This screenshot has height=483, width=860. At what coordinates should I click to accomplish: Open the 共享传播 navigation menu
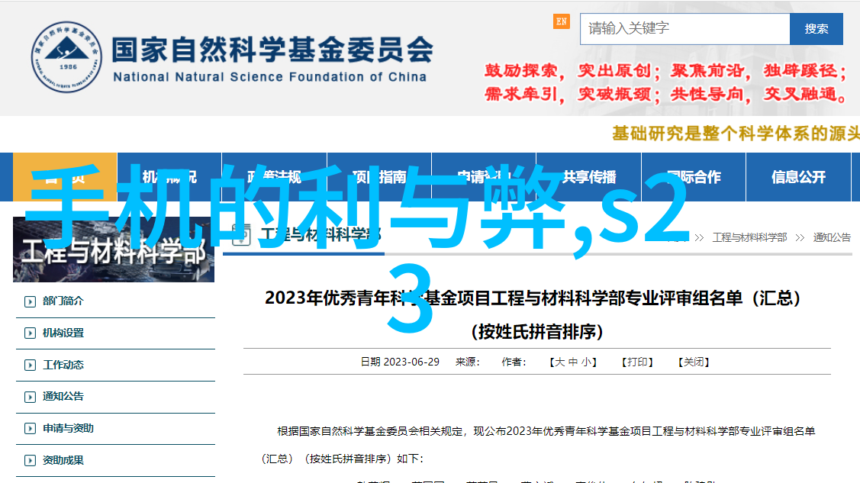589,177
